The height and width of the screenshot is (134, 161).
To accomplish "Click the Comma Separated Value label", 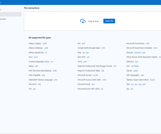I will [39, 62].
